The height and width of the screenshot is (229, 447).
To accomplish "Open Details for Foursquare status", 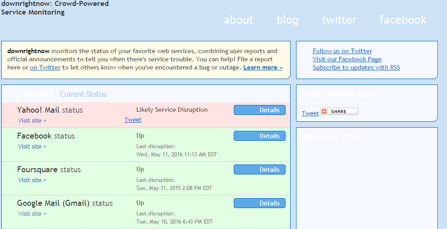I will pyautogui.click(x=259, y=169).
